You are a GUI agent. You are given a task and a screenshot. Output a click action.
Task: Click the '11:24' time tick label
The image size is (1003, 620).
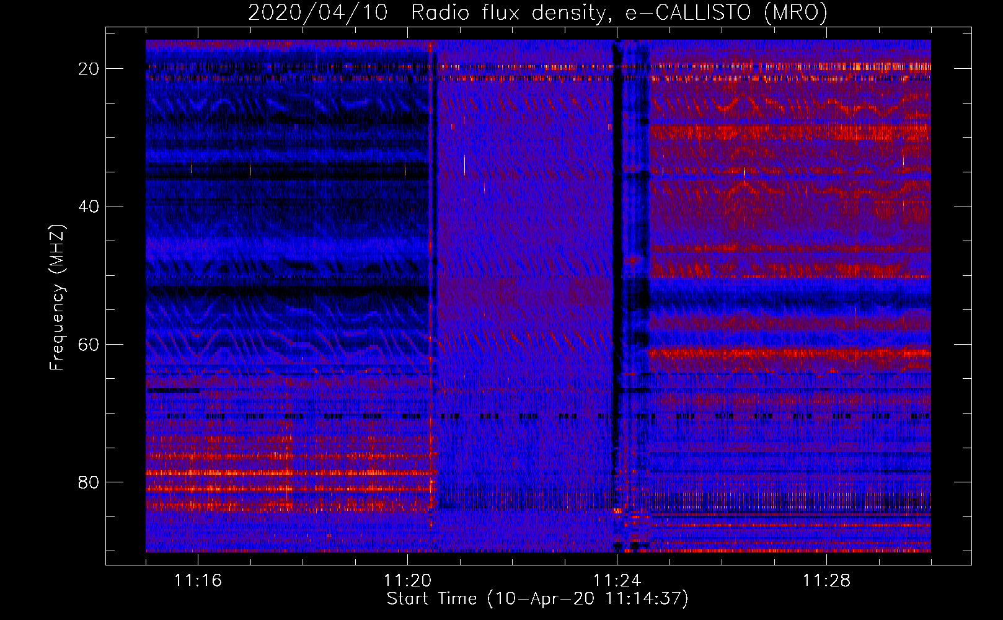coord(617,580)
